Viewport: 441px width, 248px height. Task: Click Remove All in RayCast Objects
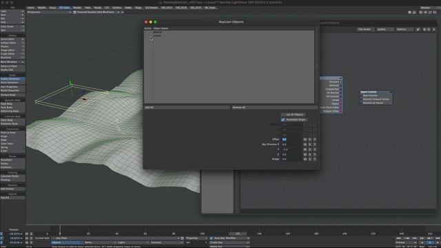274,107
